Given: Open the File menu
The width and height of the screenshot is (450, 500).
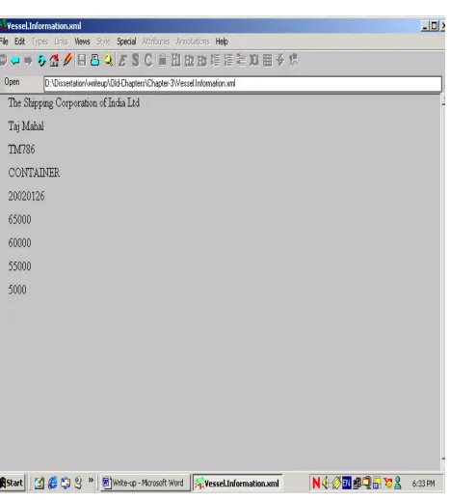Looking at the screenshot, I should coord(4,42).
